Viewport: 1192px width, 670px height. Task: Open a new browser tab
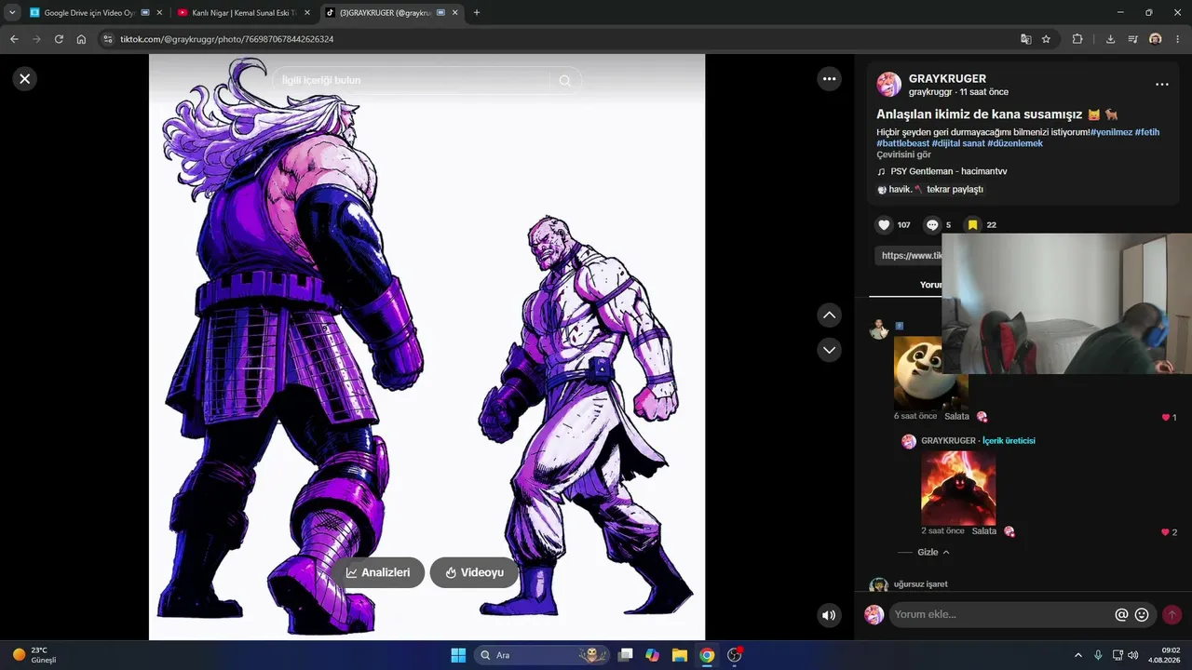477,13
